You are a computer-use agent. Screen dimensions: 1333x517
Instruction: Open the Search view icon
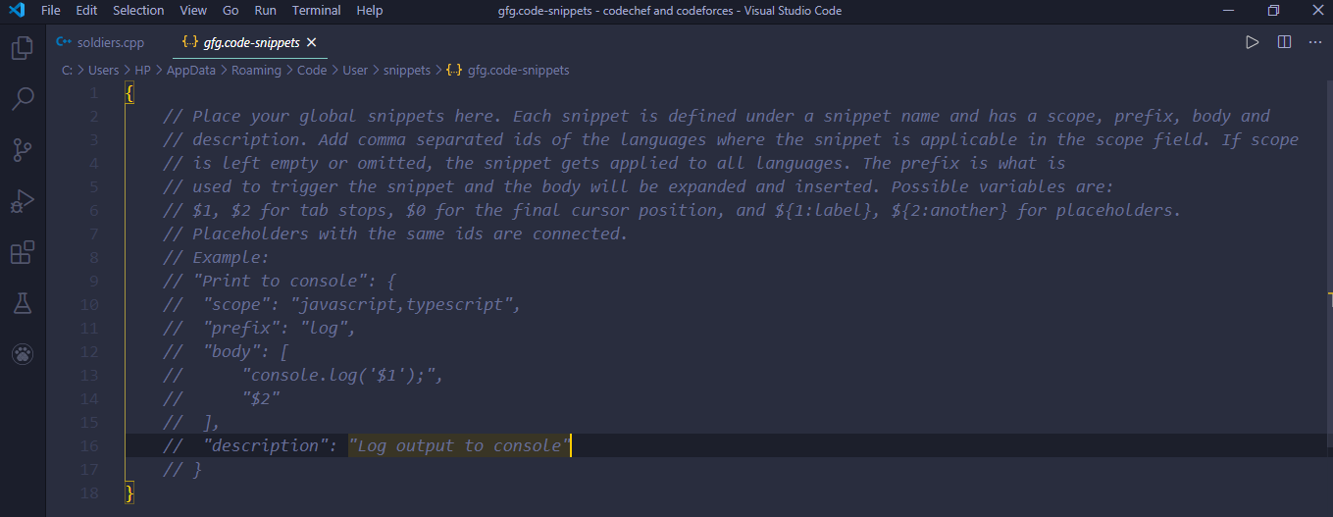(22, 98)
